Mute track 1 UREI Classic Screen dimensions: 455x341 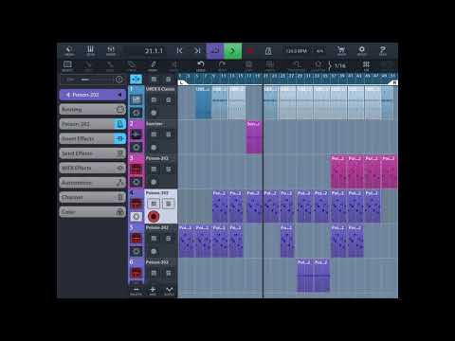tap(154, 100)
